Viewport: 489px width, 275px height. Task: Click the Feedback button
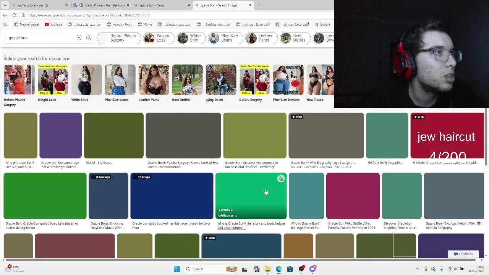[463, 254]
